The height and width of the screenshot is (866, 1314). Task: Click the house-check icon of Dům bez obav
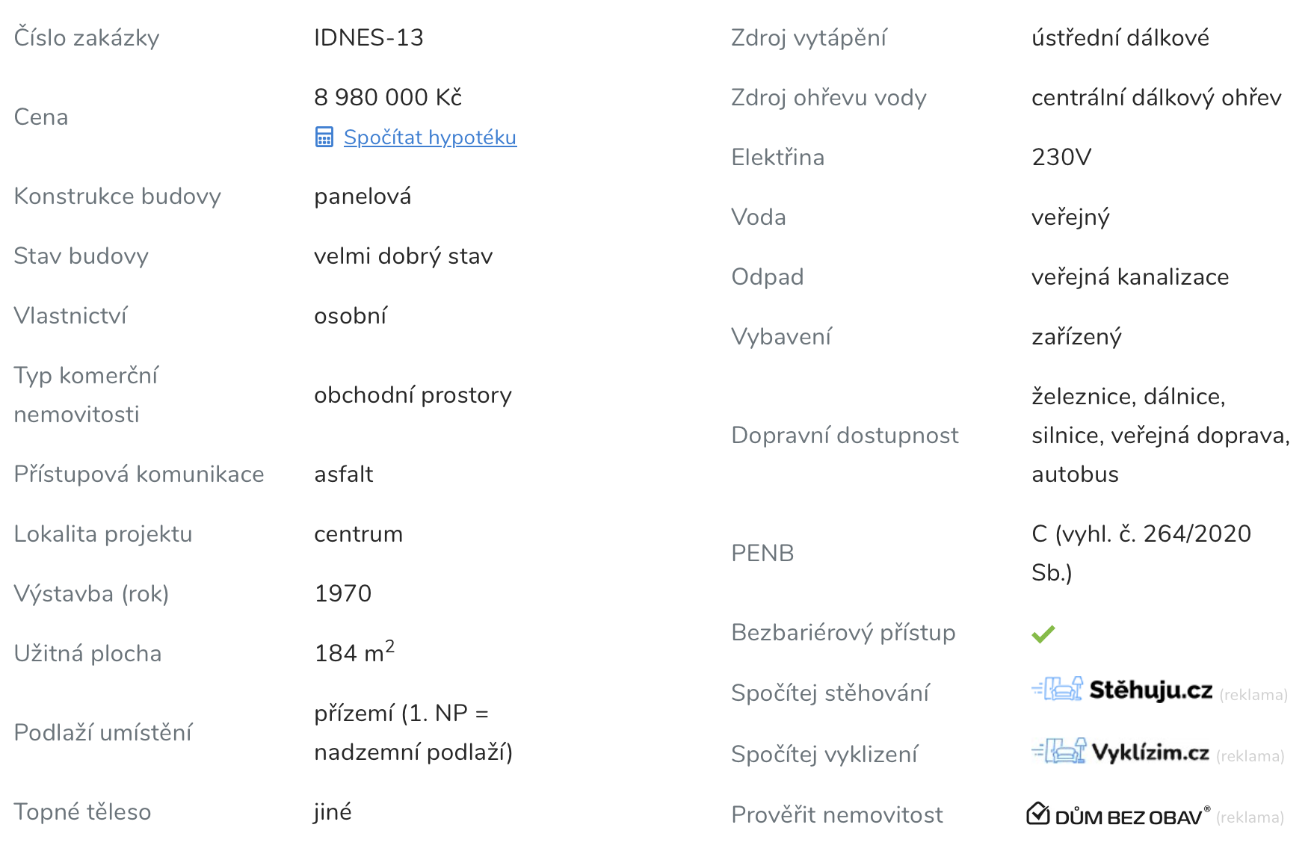tap(1038, 814)
